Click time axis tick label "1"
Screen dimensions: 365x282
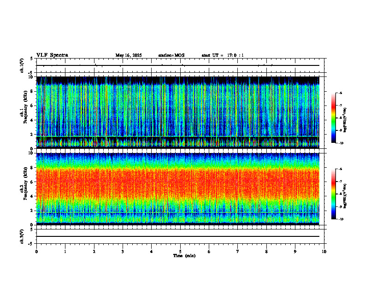[x=65, y=252]
